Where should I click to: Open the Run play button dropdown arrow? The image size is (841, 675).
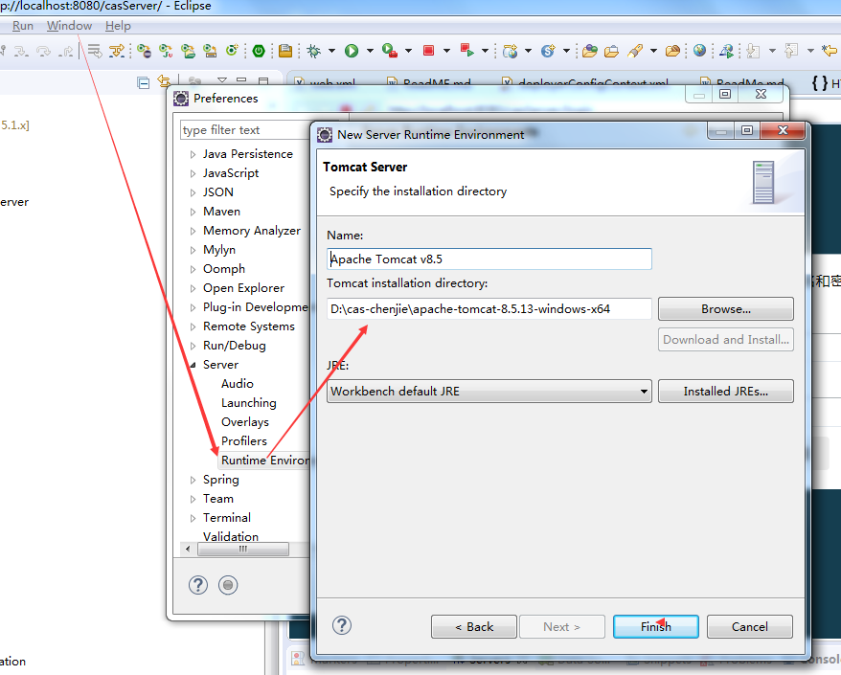tap(370, 51)
